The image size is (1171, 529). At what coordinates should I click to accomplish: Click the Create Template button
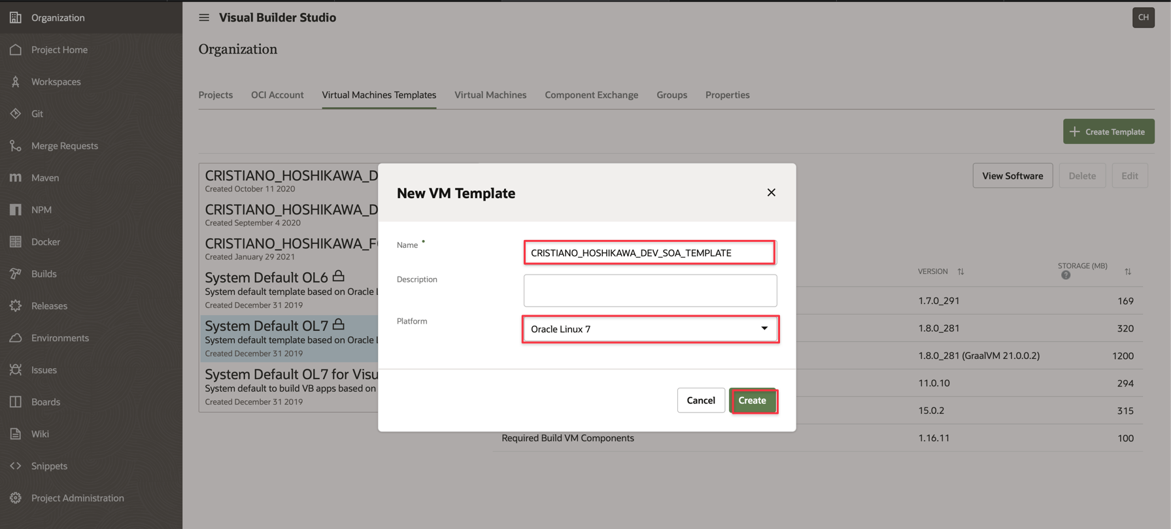1109,131
